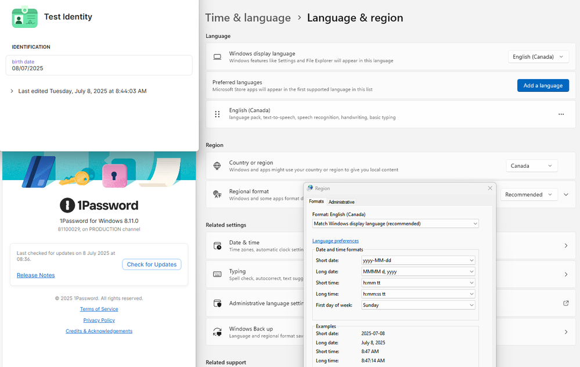Click the globe icon beside Country or region
The height and width of the screenshot is (367, 580).
pyautogui.click(x=217, y=166)
